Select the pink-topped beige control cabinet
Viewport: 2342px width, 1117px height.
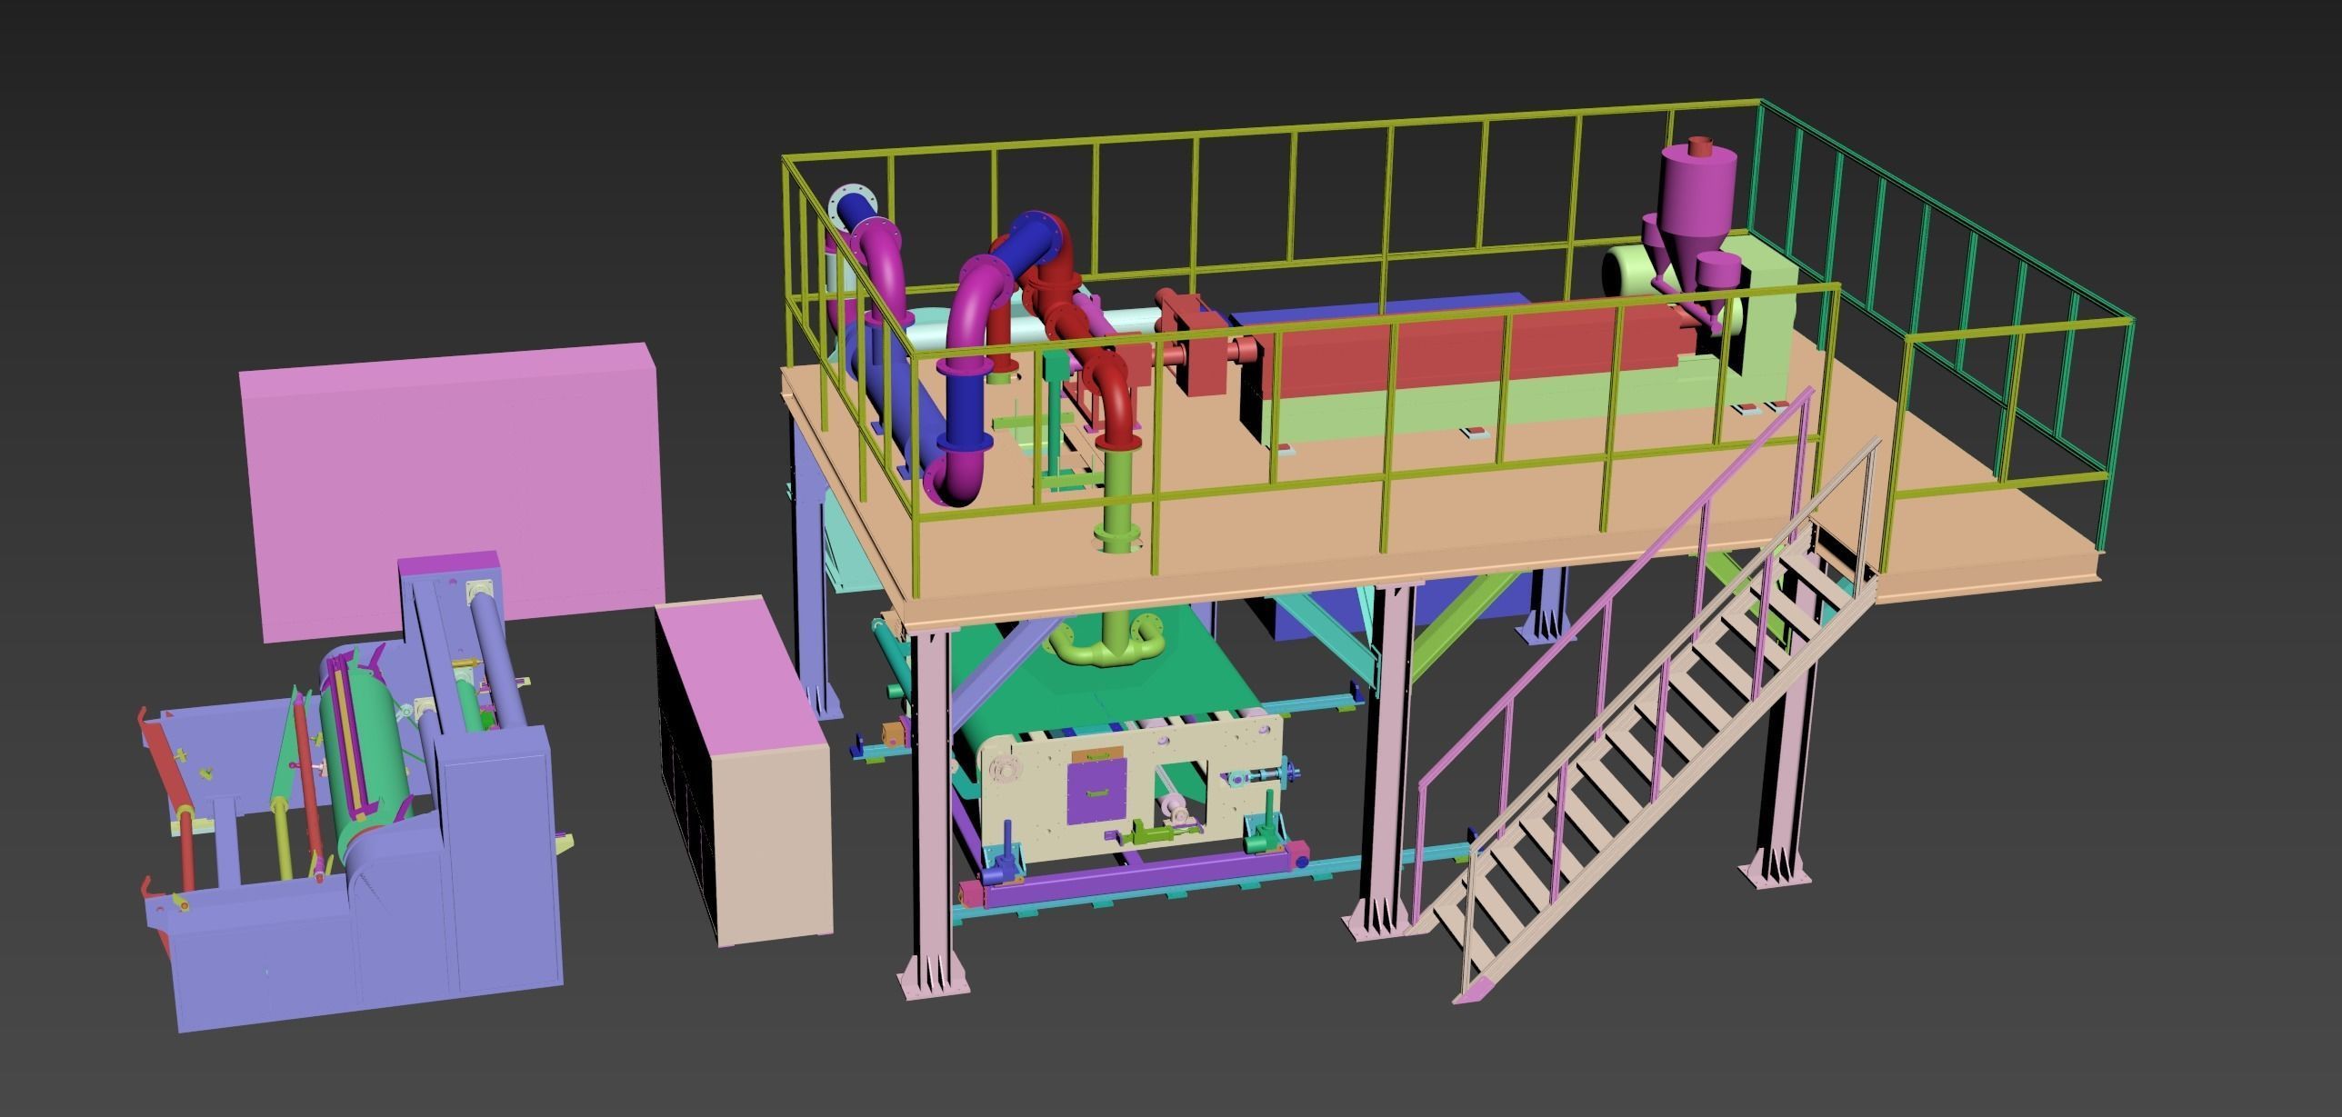click(744, 769)
